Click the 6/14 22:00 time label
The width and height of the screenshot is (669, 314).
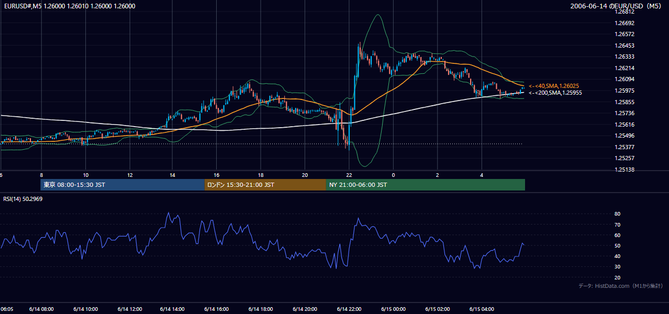tap(349, 309)
